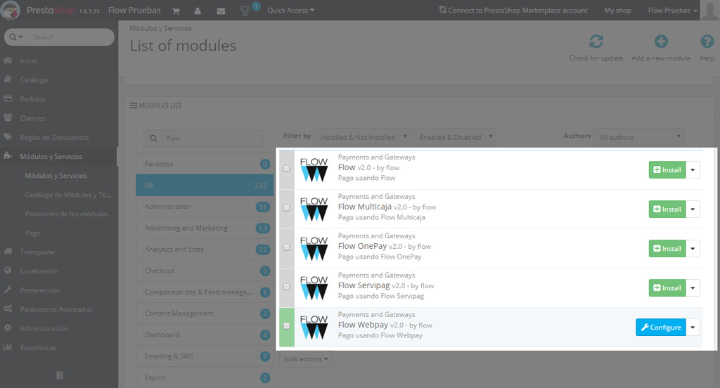Collapse the sidebar using bottom bars icon
720x388 pixels.
click(x=59, y=375)
